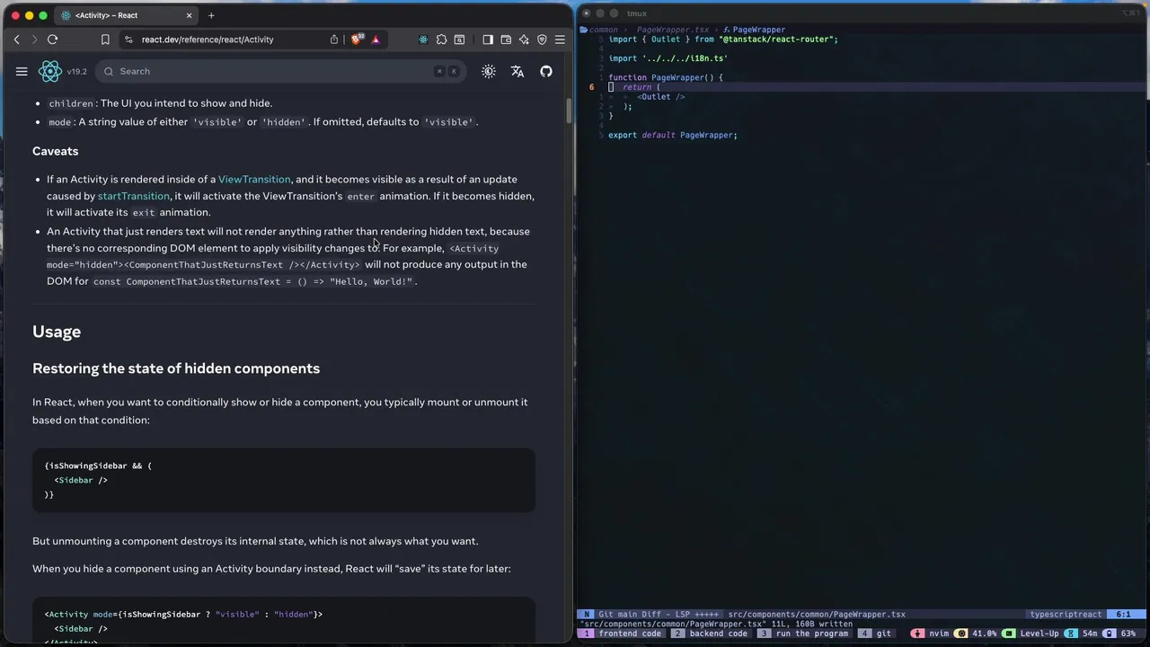Open the react.dev navigation hamburger menu
The width and height of the screenshot is (1150, 647).
pos(22,71)
